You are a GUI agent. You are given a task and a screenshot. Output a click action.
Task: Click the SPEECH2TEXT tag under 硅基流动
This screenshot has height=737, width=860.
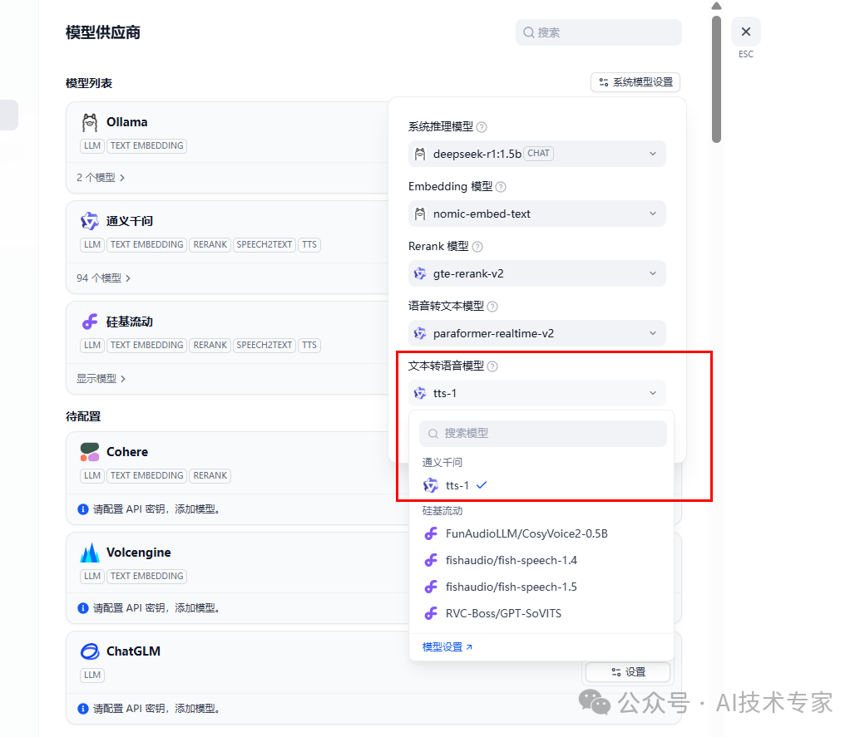click(x=264, y=345)
